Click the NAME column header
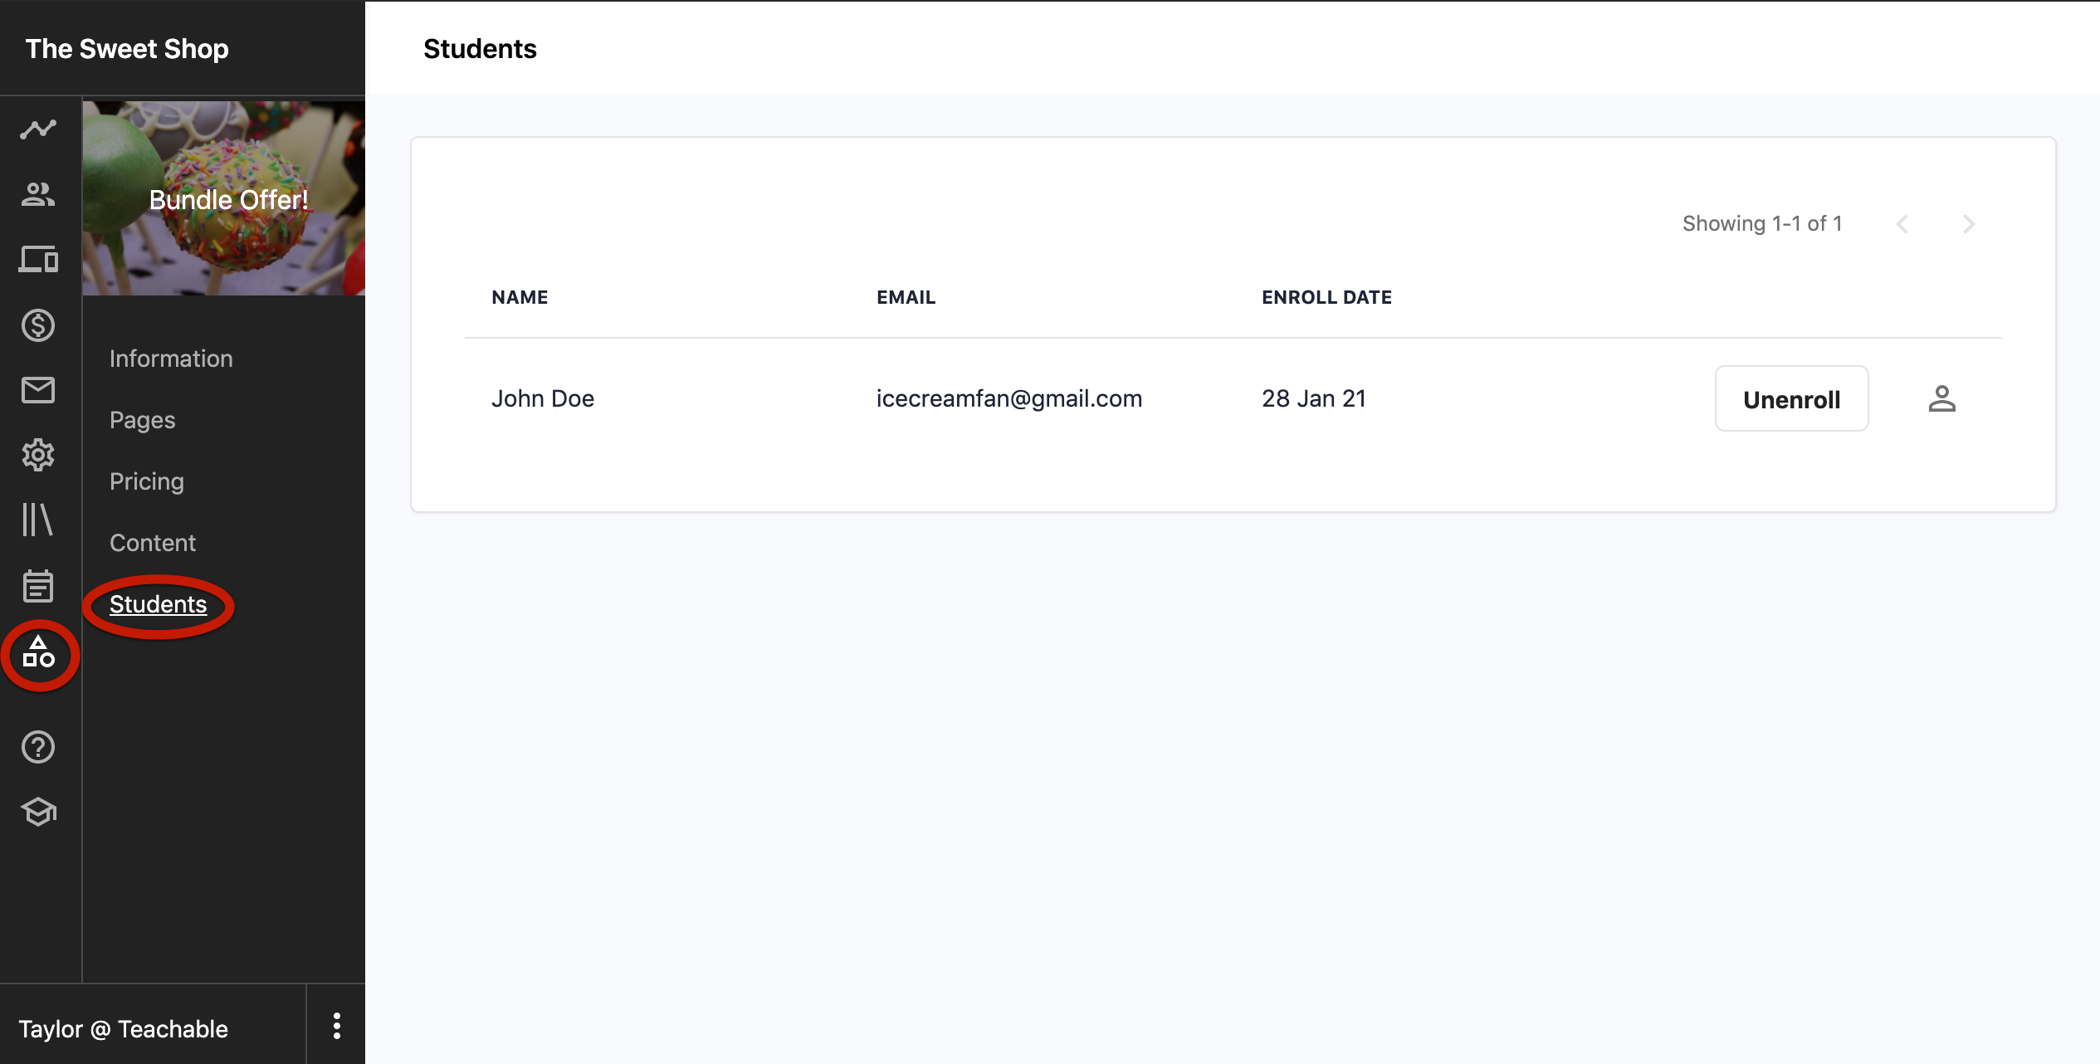 (x=520, y=297)
